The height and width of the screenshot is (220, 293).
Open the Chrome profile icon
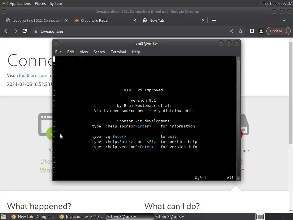click(261, 31)
